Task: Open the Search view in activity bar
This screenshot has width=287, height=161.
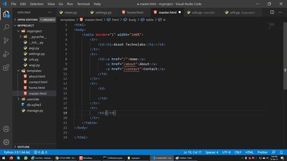Action: point(6,27)
